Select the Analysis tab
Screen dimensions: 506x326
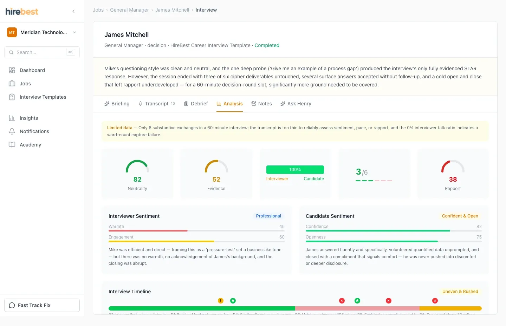229,104
